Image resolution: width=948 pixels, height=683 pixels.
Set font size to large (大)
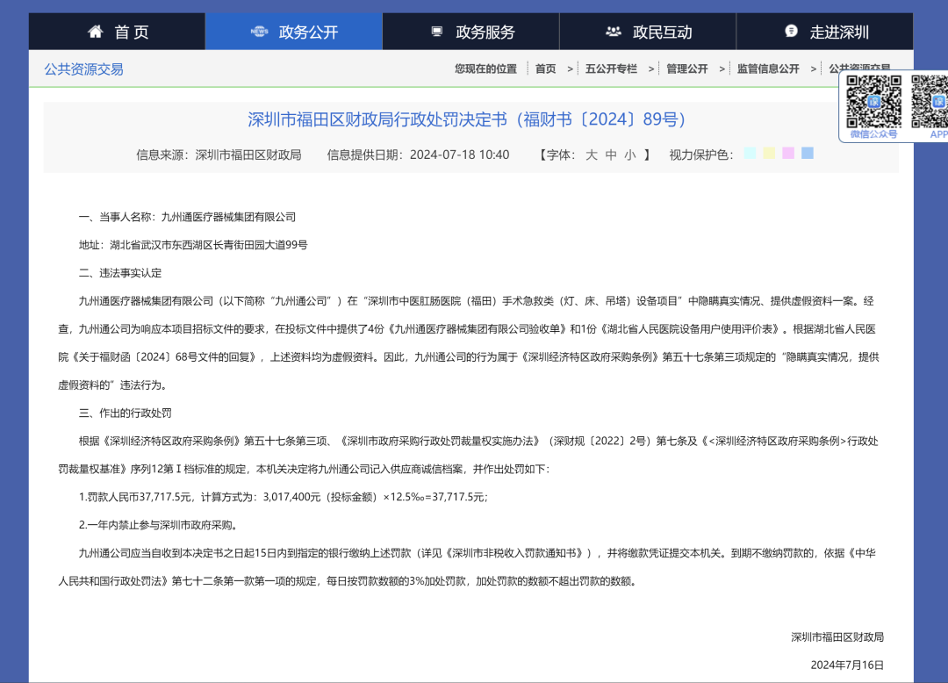click(x=591, y=155)
